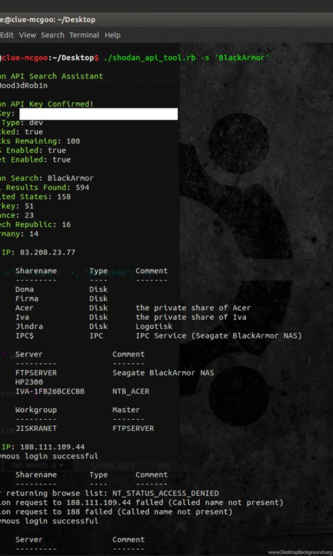Click 'IP: 188.111.109.44' header line

click(43, 447)
